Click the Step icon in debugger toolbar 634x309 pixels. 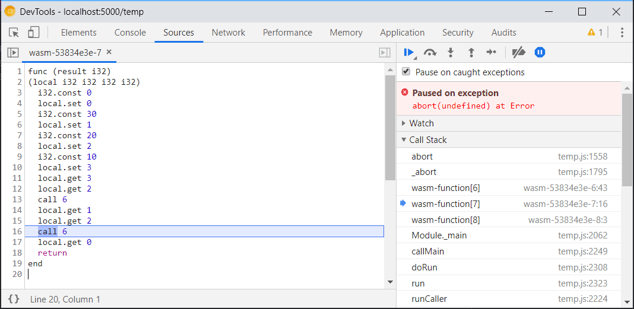coord(491,53)
